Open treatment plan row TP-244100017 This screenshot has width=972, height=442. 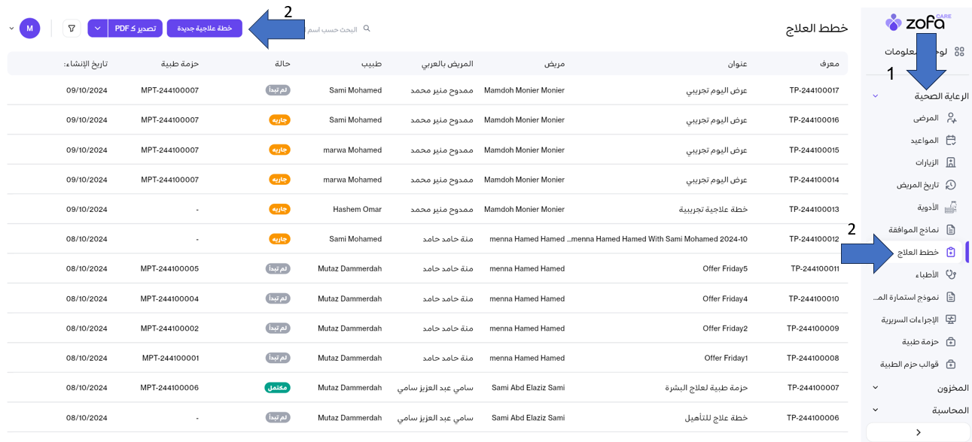(813, 90)
